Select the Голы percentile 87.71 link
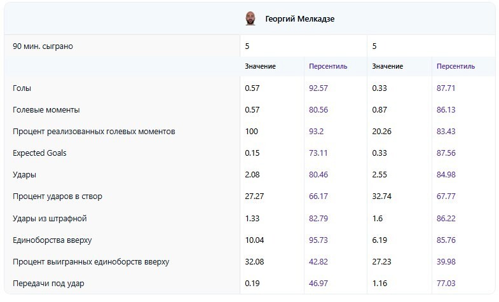Image resolution: width=499 pixels, height=302 pixels. pyautogui.click(x=446, y=88)
